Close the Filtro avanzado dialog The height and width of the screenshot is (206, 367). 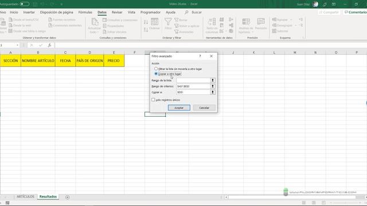tap(212, 56)
